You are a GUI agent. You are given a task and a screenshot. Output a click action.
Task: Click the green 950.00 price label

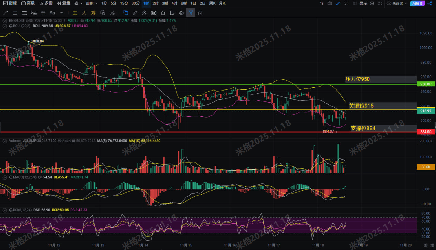[x=426, y=84]
